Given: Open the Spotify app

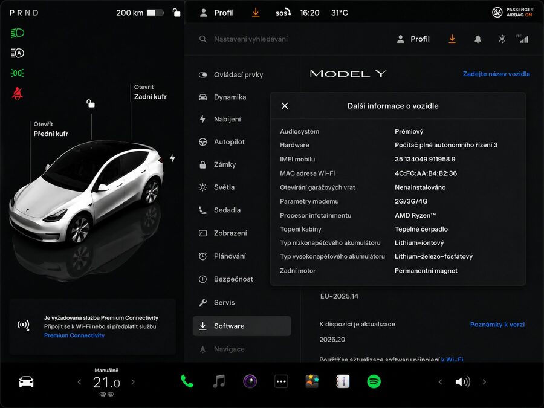Looking at the screenshot, I should [x=374, y=381].
